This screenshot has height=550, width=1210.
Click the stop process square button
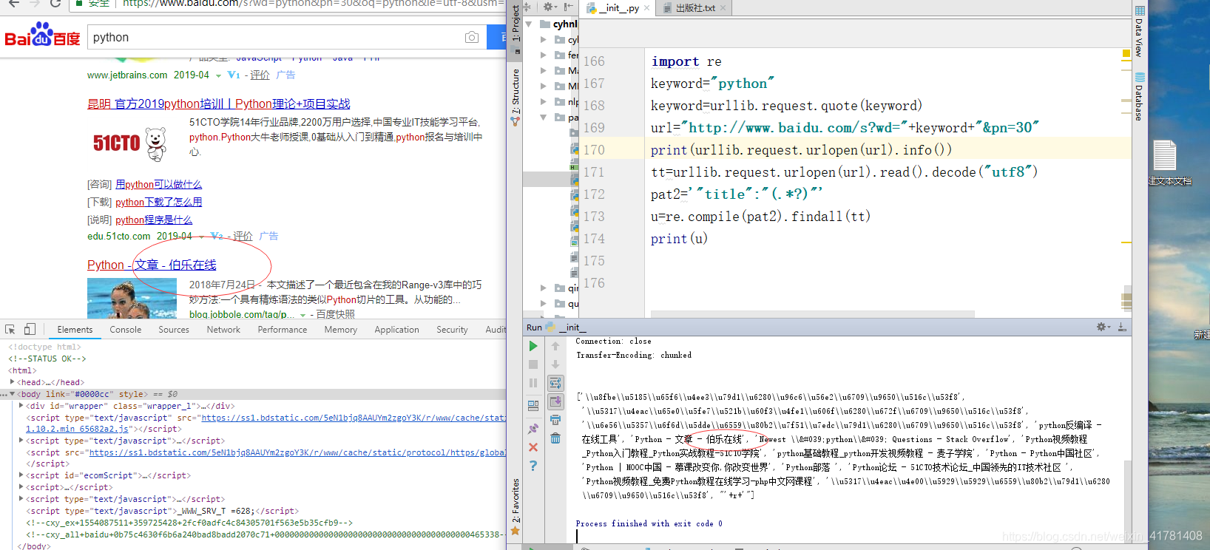coord(533,364)
